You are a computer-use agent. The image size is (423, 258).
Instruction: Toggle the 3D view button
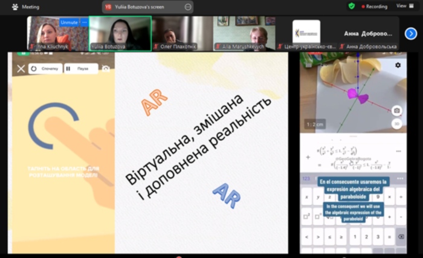[x=397, y=123]
